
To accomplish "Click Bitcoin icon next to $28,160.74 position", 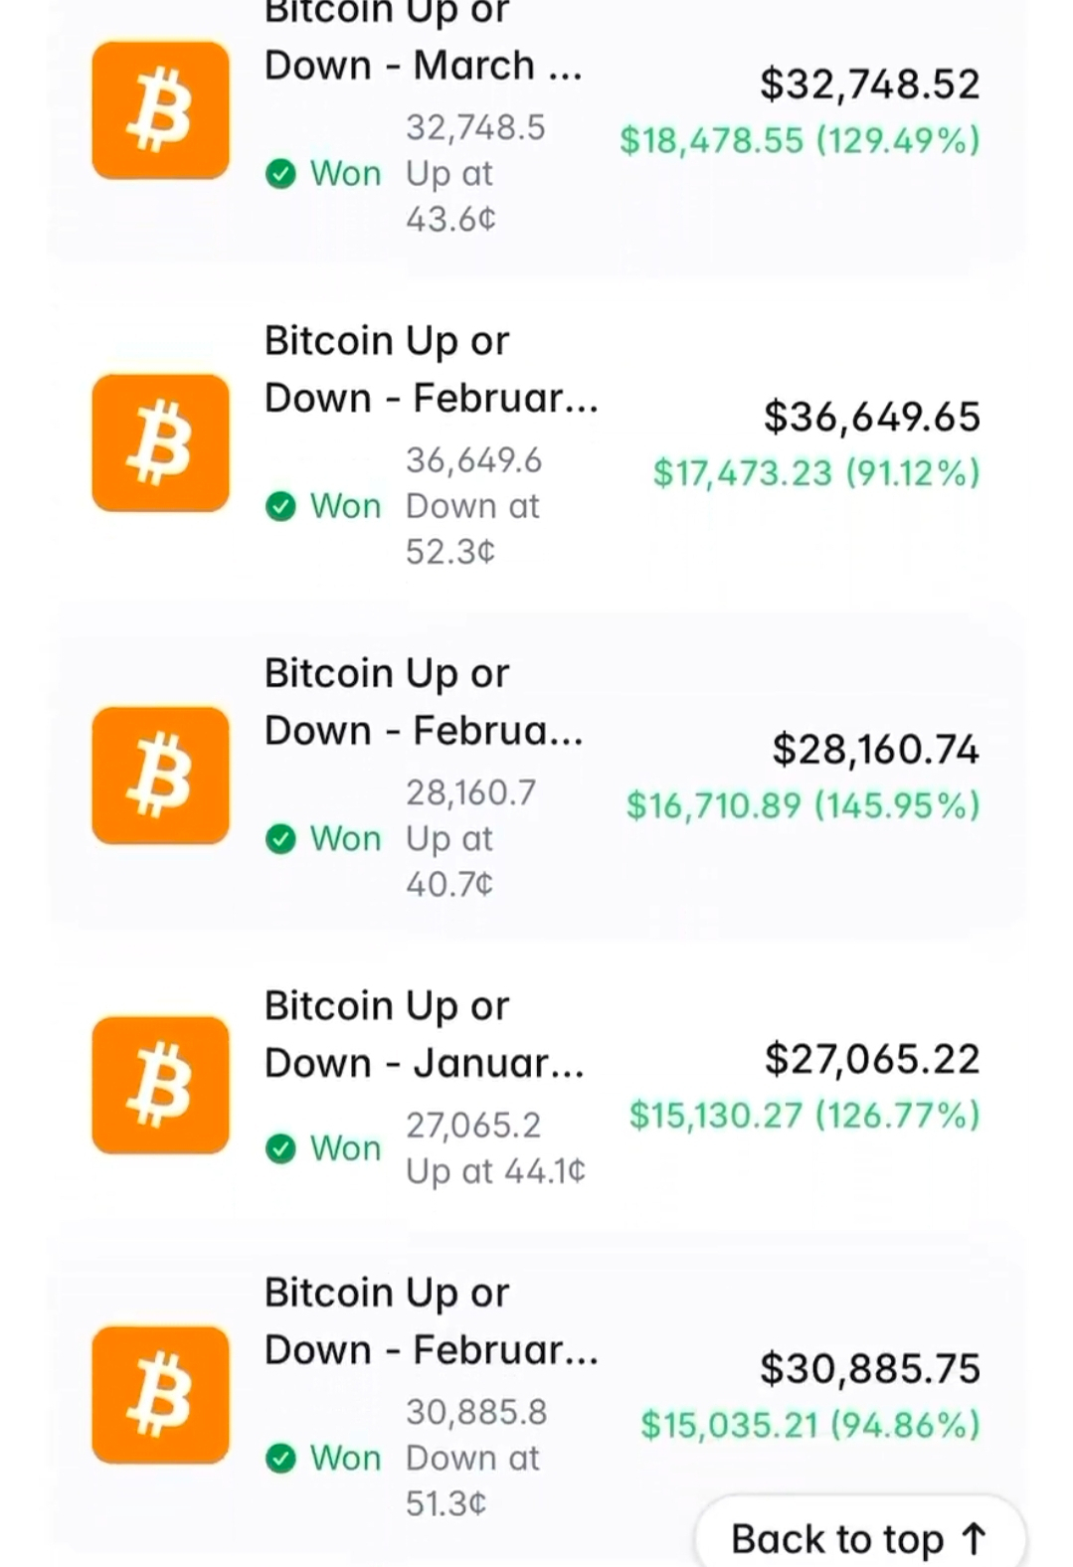I will [x=160, y=776].
